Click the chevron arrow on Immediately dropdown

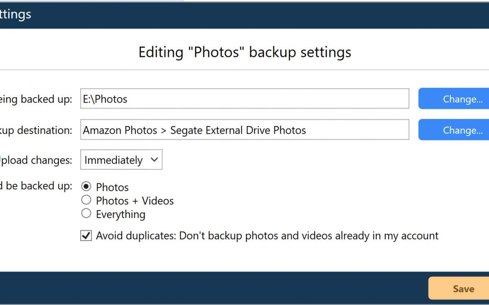tap(154, 160)
